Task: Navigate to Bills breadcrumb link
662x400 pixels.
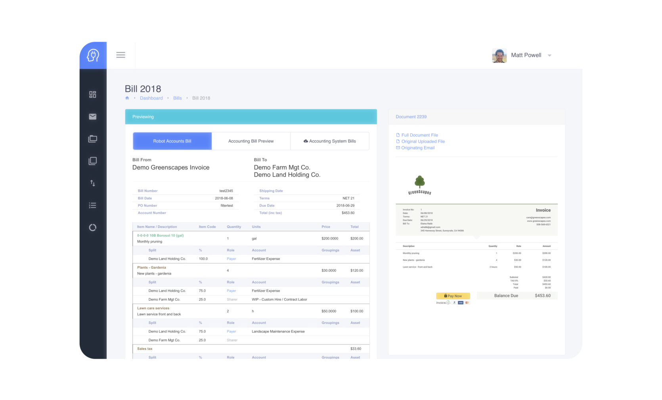Action: point(177,98)
